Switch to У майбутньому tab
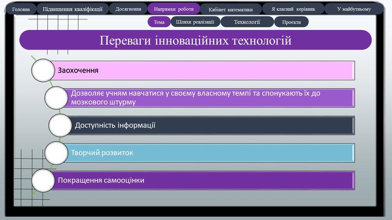 click(x=354, y=9)
